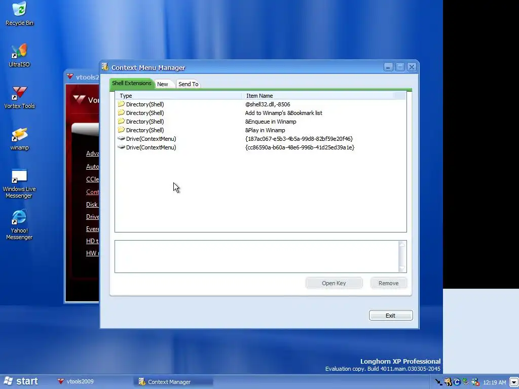Click the folder icon beside Add to Winamp's &Bookmark list
The image size is (519, 389).
121,112
